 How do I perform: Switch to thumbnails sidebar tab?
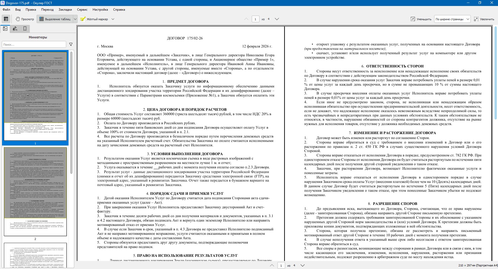coord(5,29)
